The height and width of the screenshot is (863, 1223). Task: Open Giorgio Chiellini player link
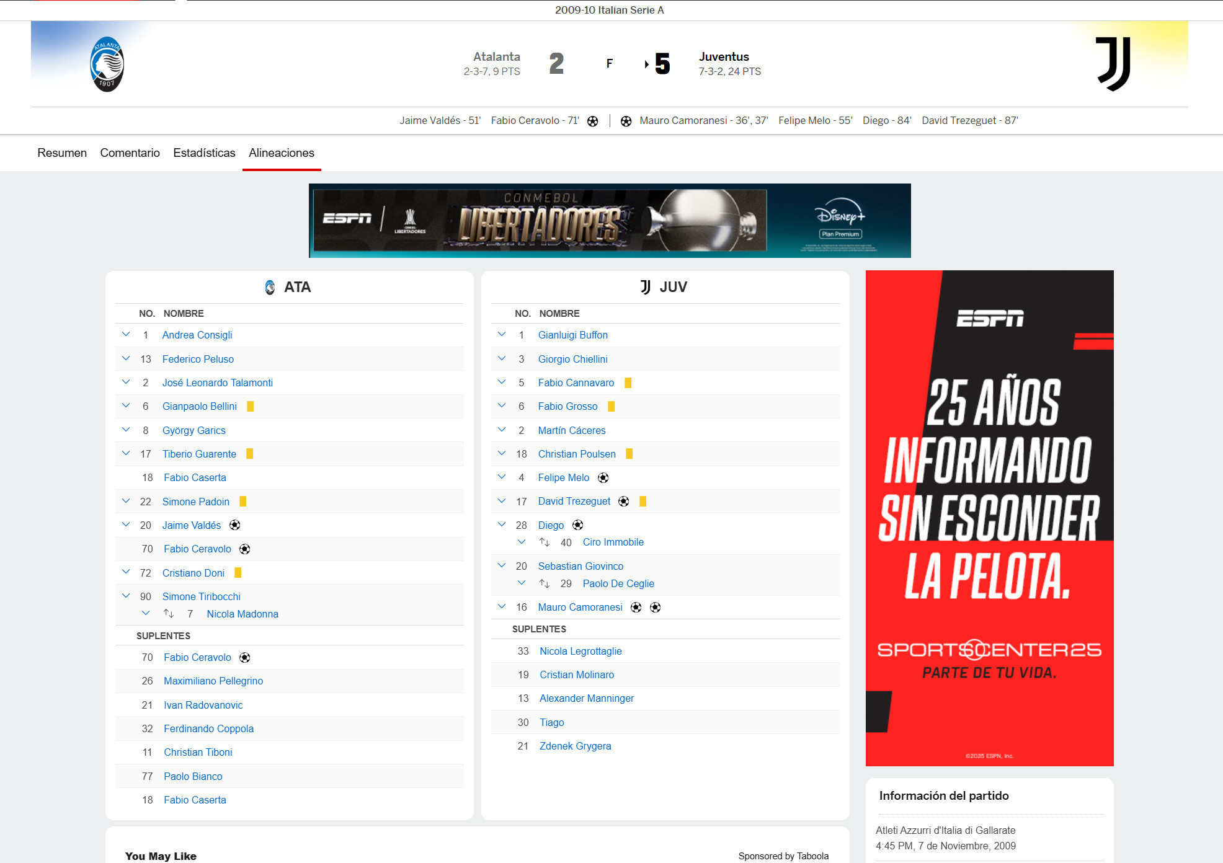572,359
